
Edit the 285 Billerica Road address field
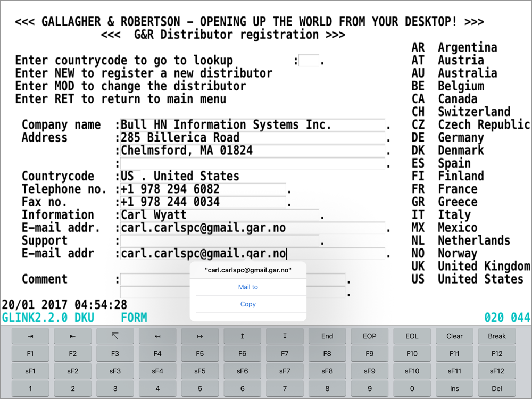(x=252, y=138)
